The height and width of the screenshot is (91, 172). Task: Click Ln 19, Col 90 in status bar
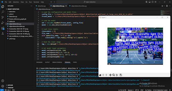coord(122,90)
